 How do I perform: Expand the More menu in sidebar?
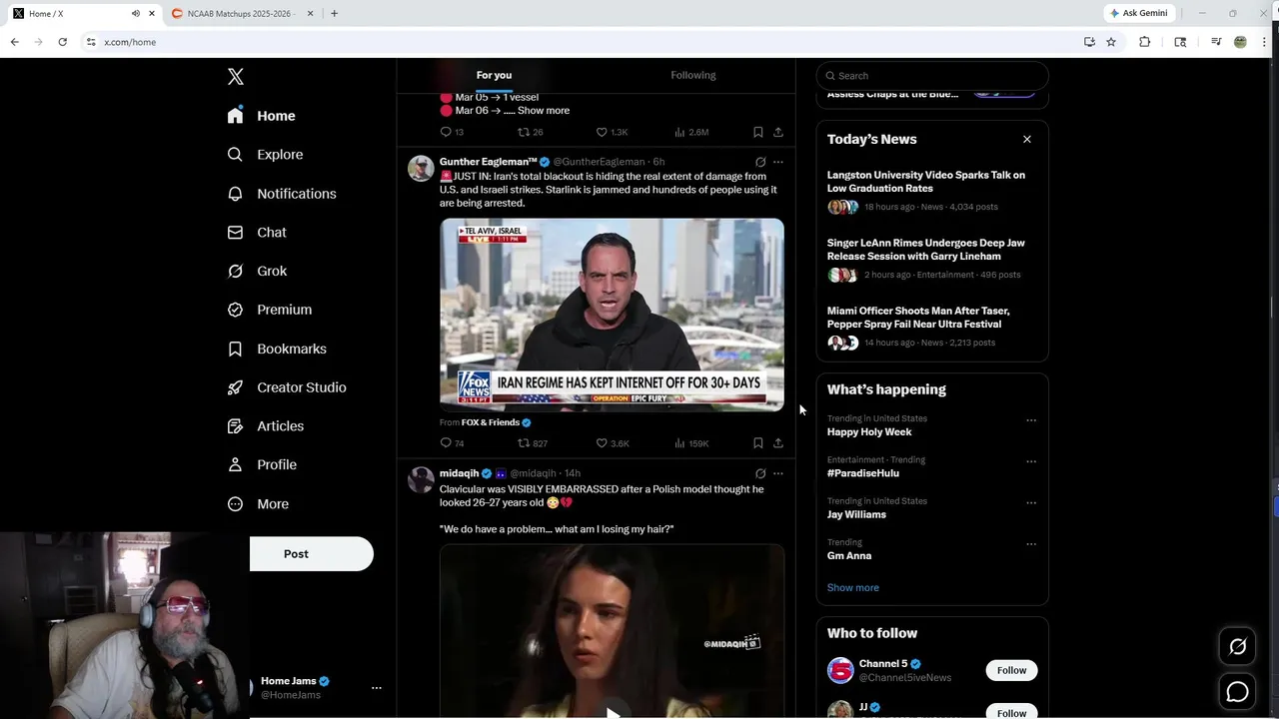258,504
